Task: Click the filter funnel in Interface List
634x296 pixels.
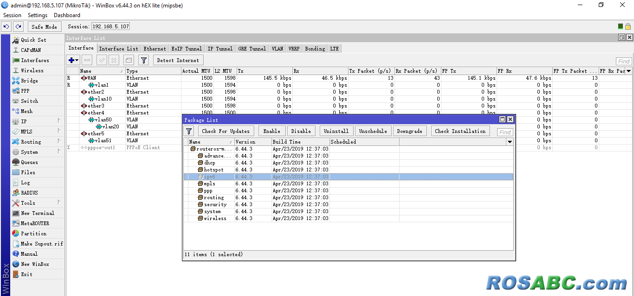Action: pos(144,60)
